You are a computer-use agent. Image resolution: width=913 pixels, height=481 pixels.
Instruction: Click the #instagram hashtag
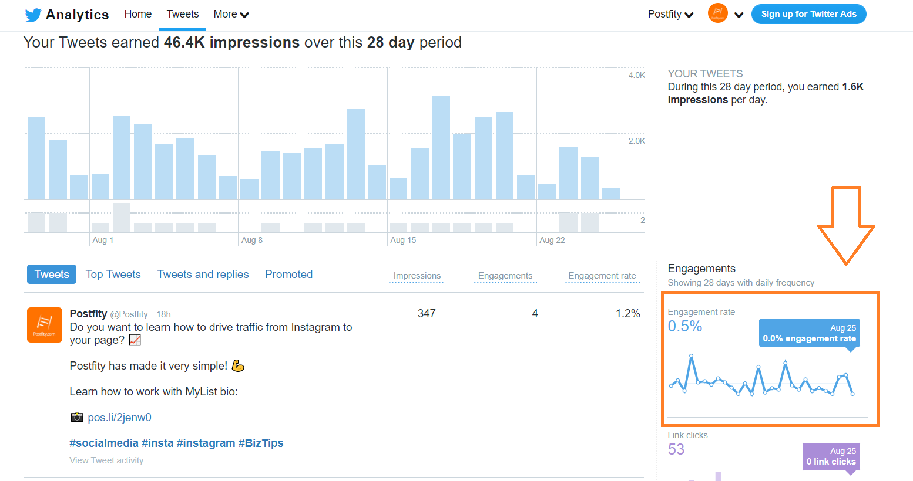tap(206, 442)
